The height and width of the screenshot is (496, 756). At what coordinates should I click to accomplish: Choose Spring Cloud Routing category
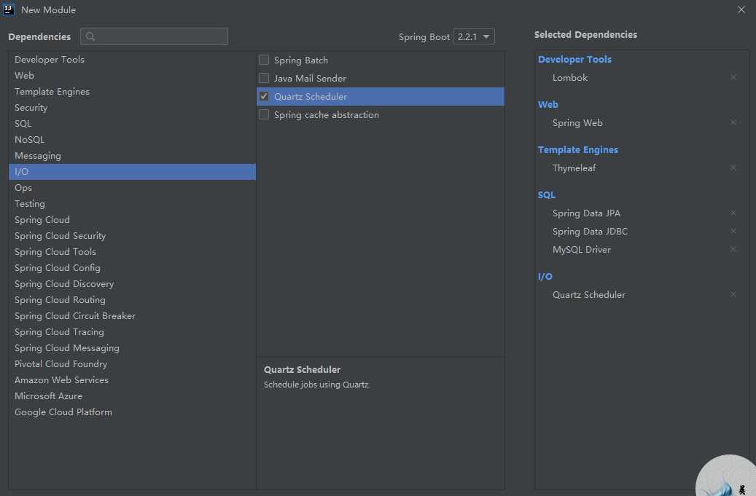click(x=132, y=300)
